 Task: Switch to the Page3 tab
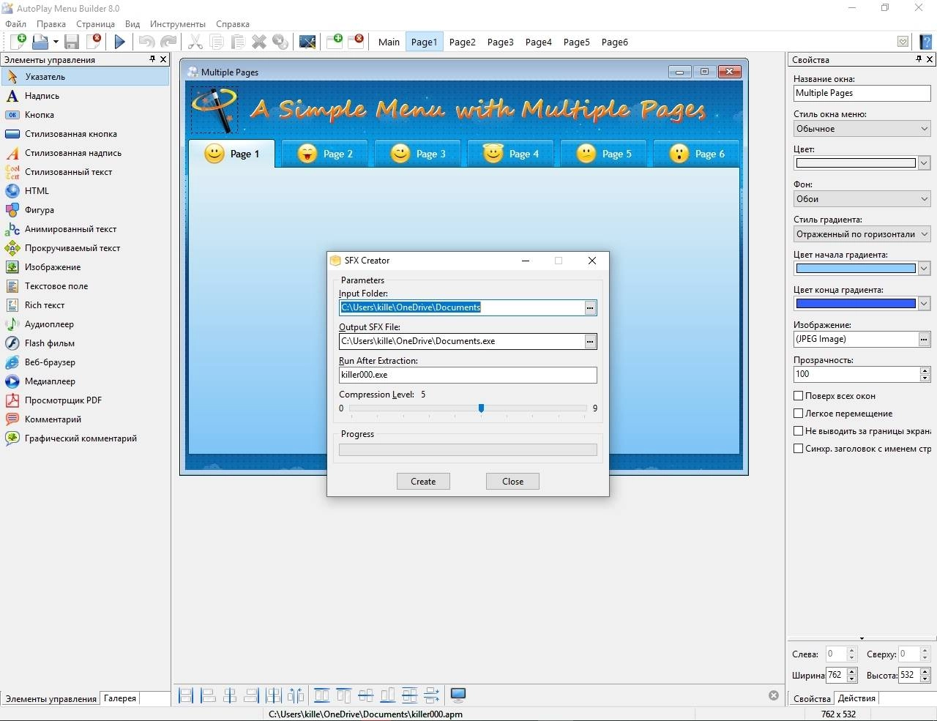[501, 42]
